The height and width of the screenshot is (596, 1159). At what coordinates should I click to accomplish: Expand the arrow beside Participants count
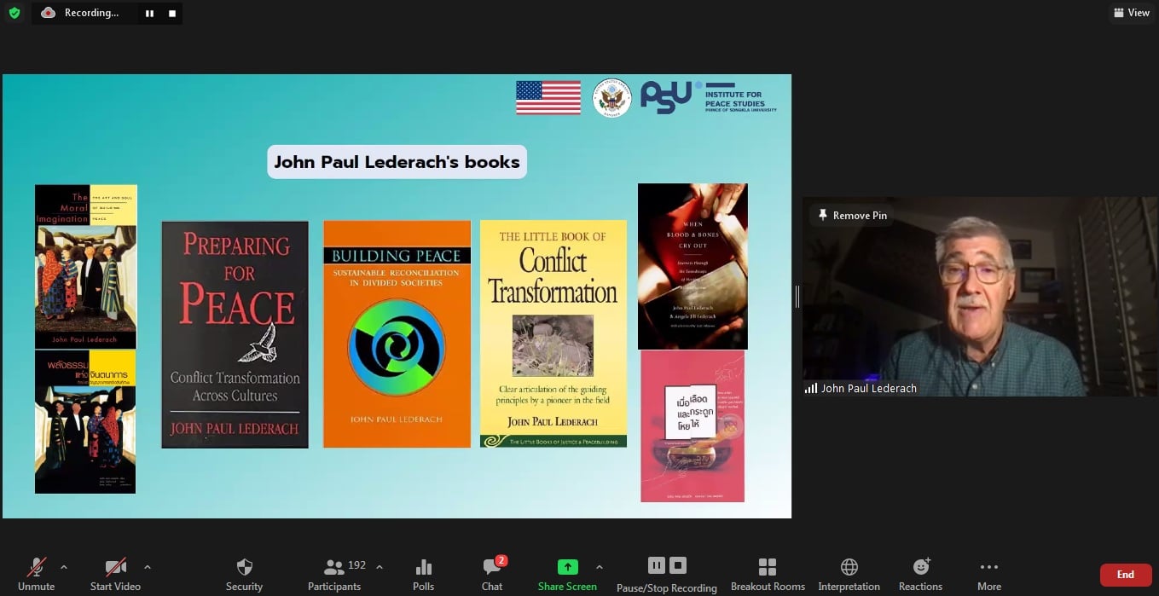tap(380, 566)
